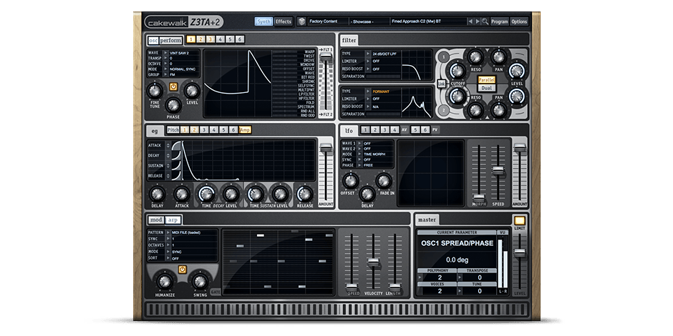The height and width of the screenshot is (336, 673).
Task: Open the Program menu
Action: click(x=499, y=21)
